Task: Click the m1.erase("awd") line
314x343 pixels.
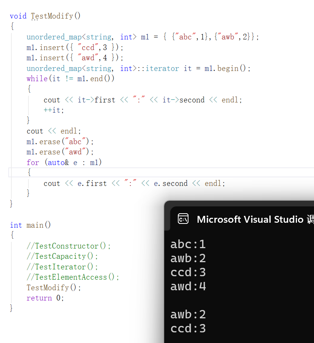Action: click(x=60, y=152)
